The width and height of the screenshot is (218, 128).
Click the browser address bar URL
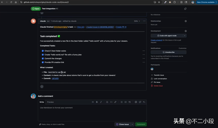pyautogui.click(x=46, y=2)
